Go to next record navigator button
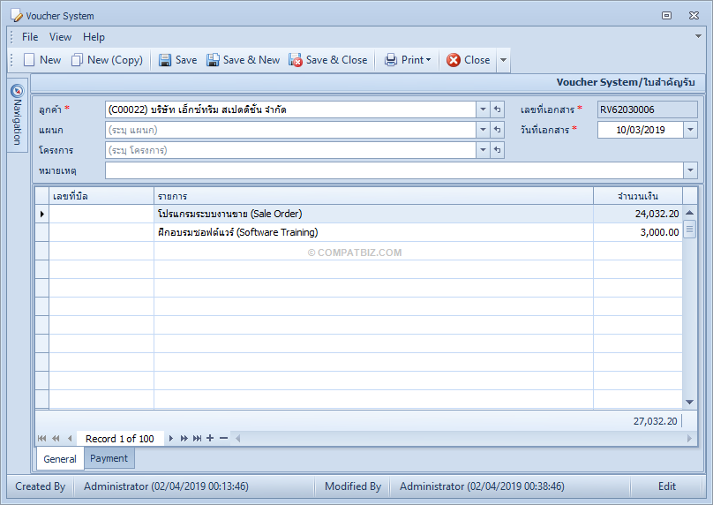The height and width of the screenshot is (505, 713). tap(171, 438)
